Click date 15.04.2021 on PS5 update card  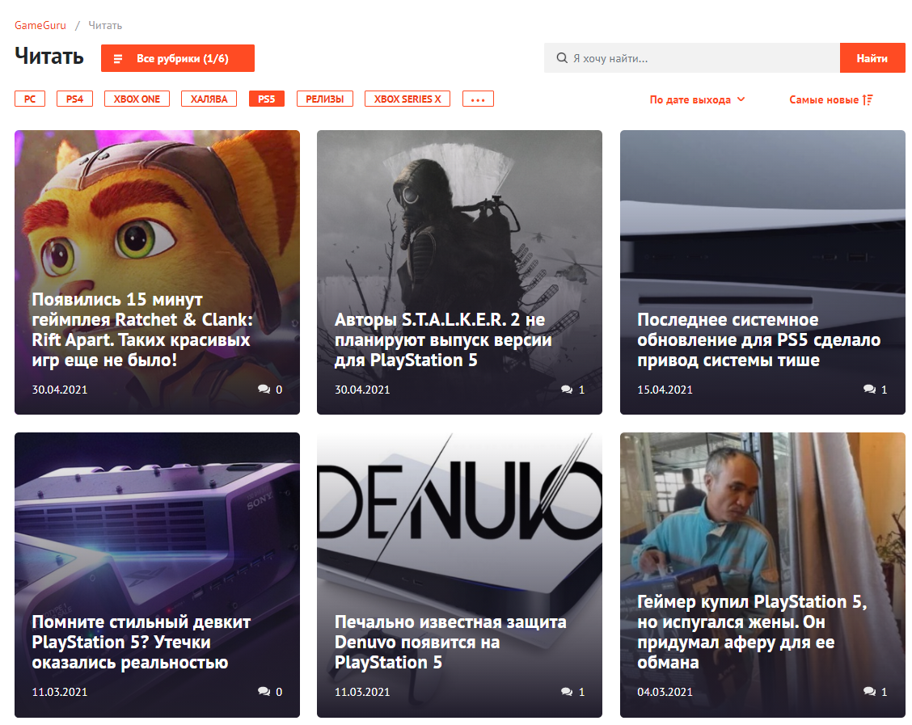pos(665,390)
